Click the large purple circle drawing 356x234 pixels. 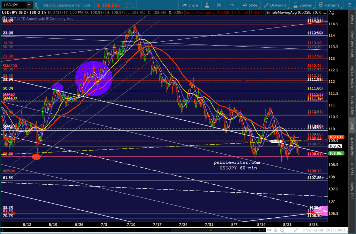(x=94, y=78)
